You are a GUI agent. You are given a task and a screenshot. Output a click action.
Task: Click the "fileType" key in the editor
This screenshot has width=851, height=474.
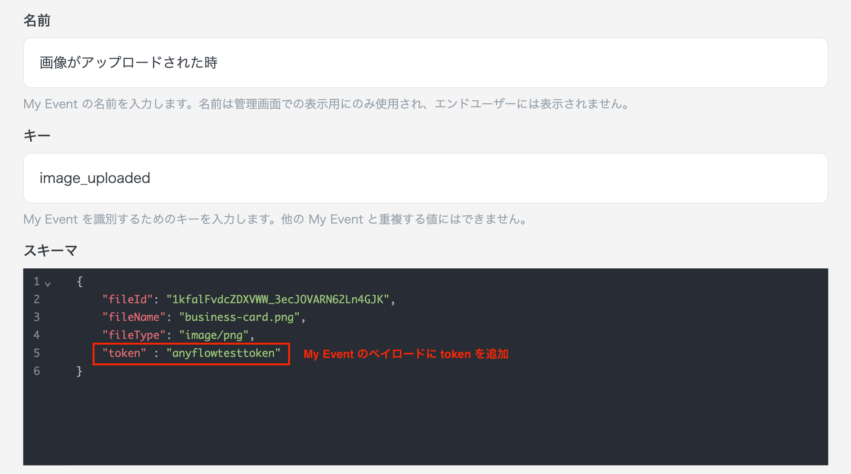click(x=134, y=335)
